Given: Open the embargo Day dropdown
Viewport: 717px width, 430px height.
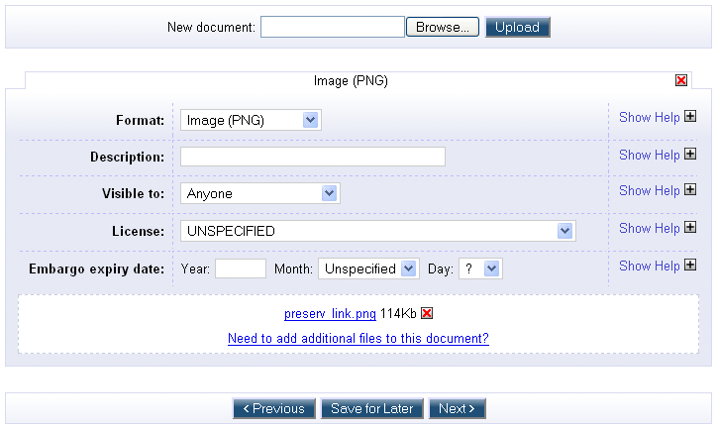Looking at the screenshot, I should (x=480, y=269).
